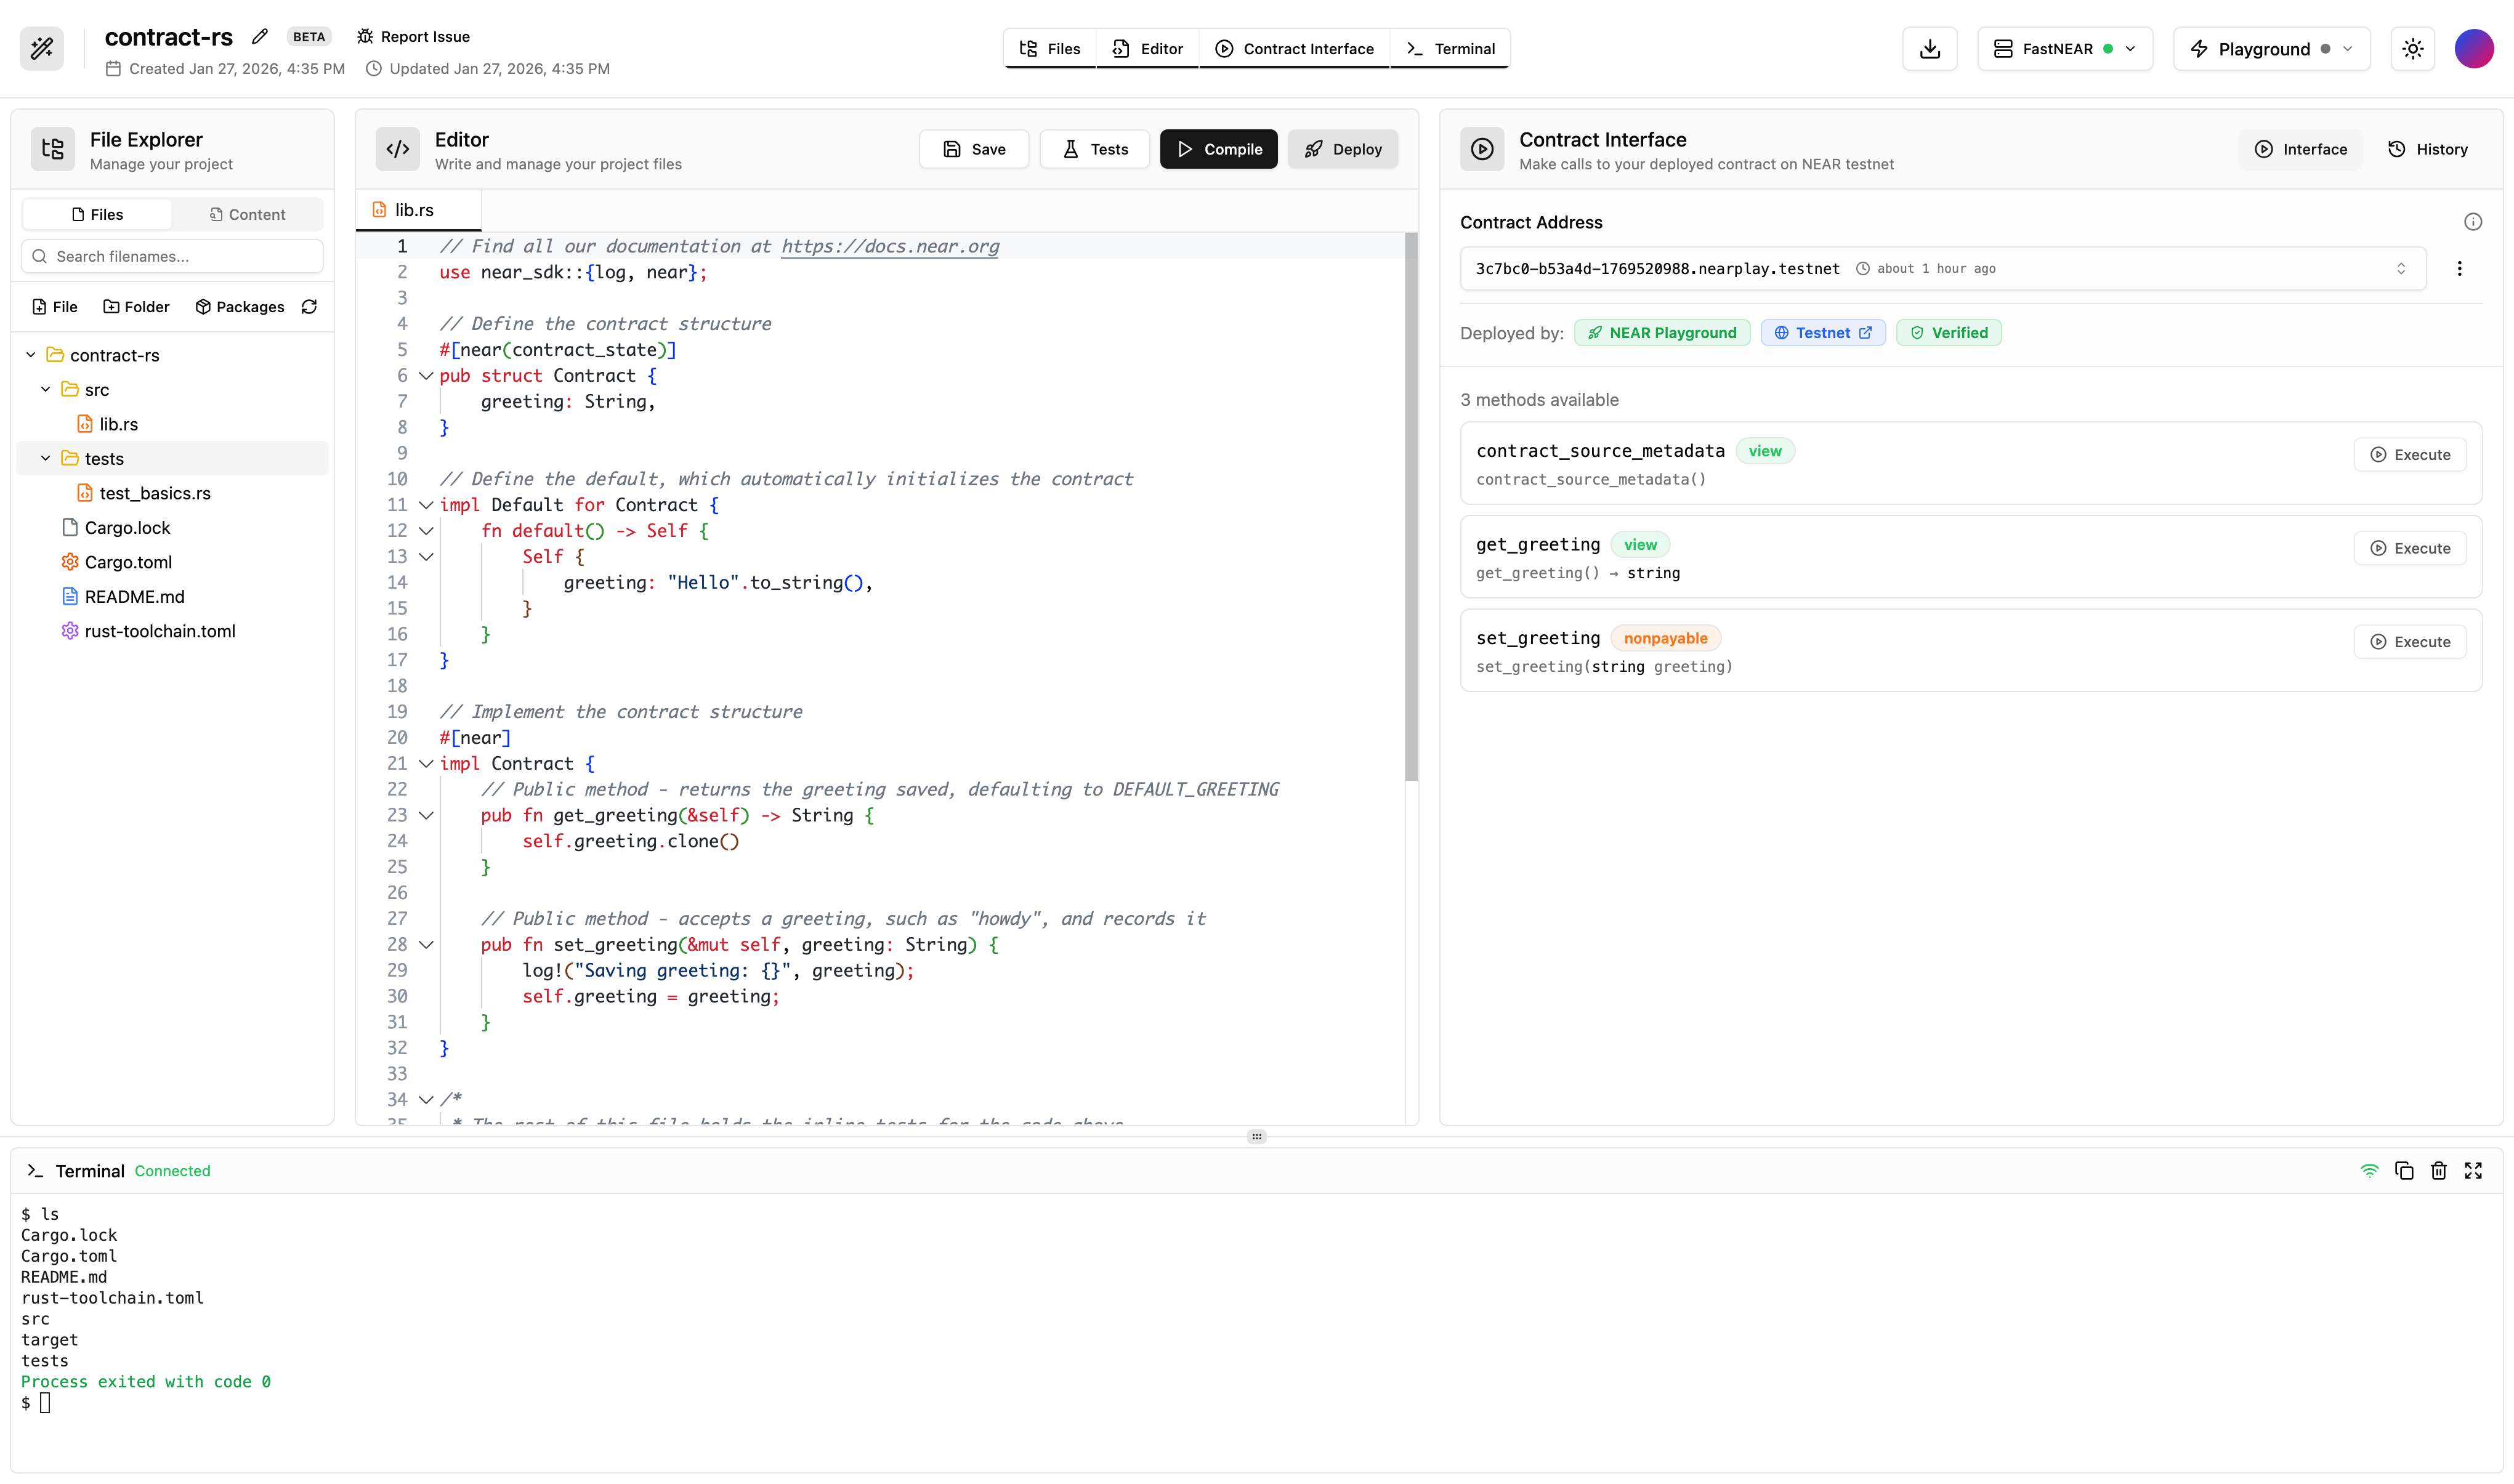
Task: Open docs.near.org link in comment
Action: 890,246
